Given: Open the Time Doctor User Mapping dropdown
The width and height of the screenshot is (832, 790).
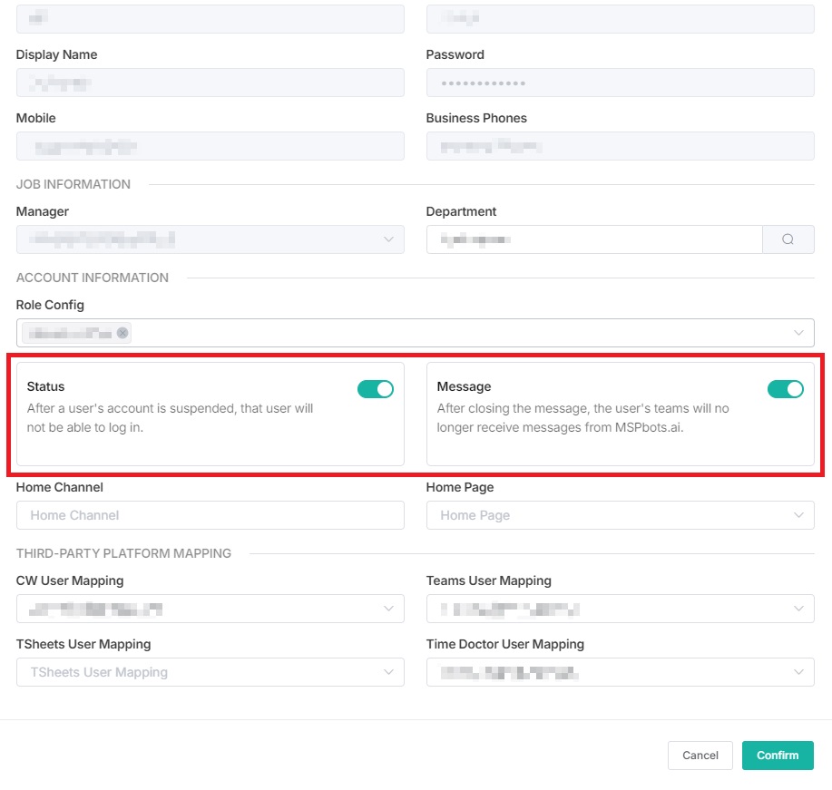Looking at the screenshot, I should pyautogui.click(x=798, y=672).
